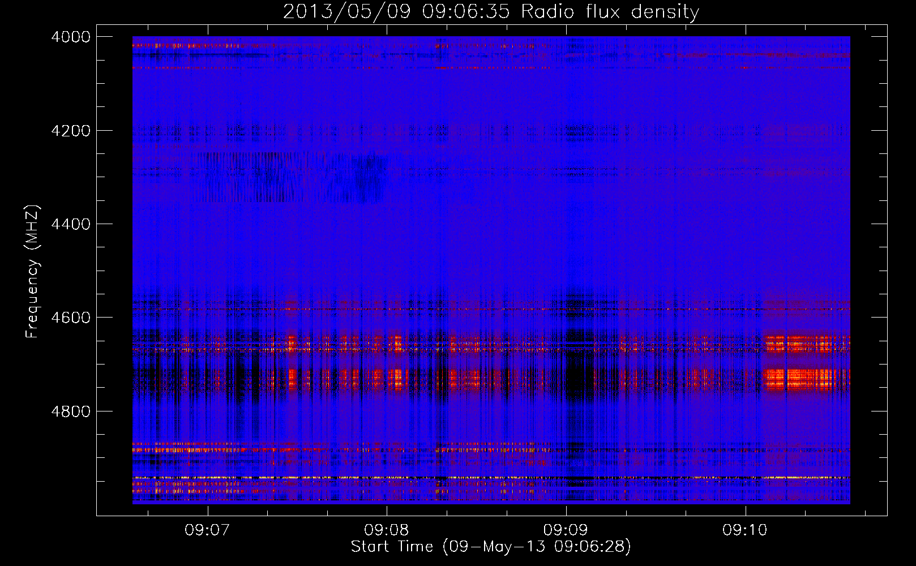The width and height of the screenshot is (916, 566).
Task: Click the 09:09 time tick label
Action: click(566, 530)
